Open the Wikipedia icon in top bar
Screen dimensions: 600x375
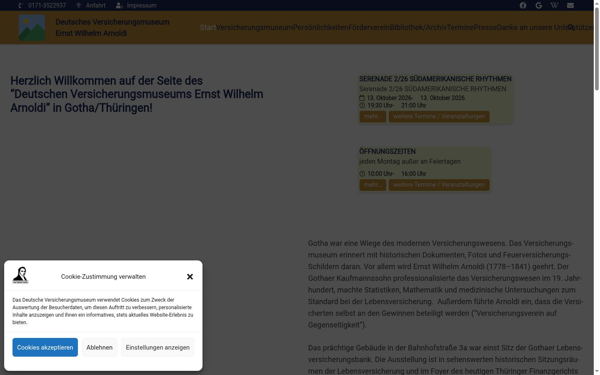(555, 5)
